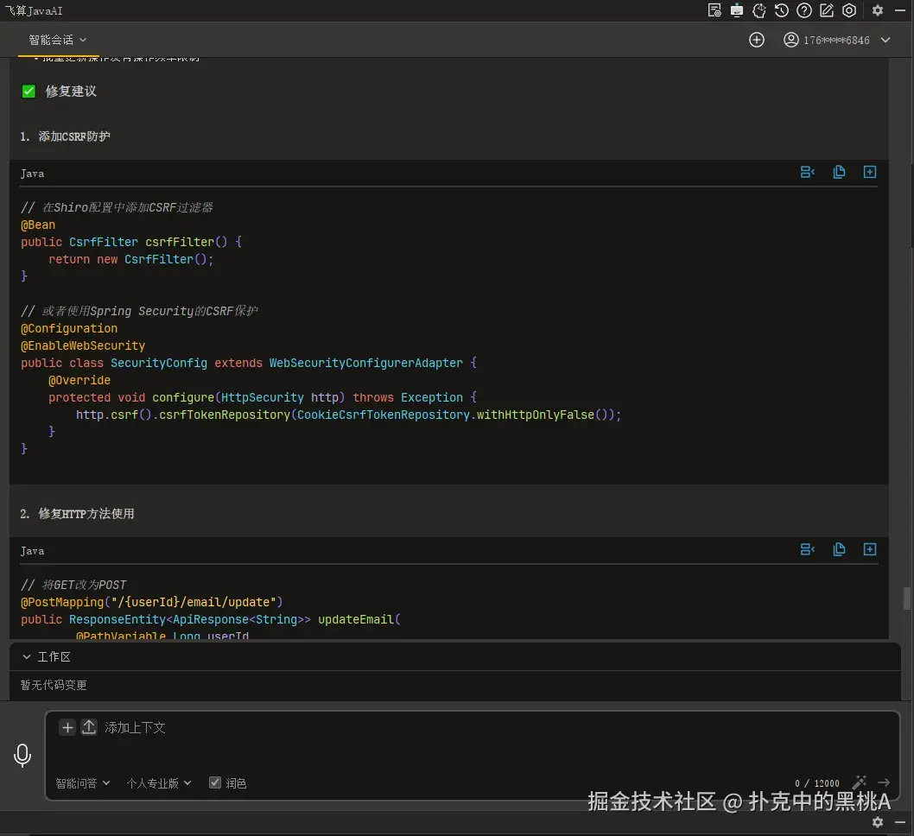The image size is (914, 836).
Task: Expand the 智能问答 mode dropdown
Action: [83, 782]
